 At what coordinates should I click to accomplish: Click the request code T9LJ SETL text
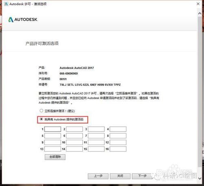pyautogui.click(x=90, y=85)
